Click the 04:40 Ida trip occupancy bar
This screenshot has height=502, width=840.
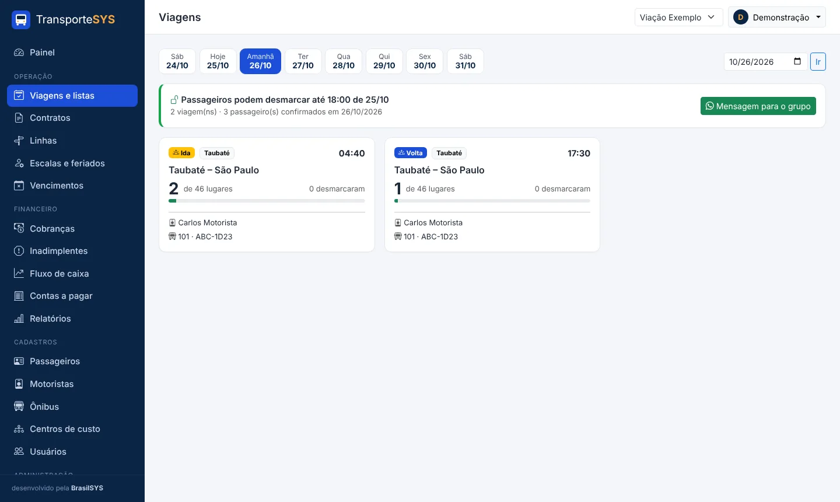pyautogui.click(x=267, y=201)
